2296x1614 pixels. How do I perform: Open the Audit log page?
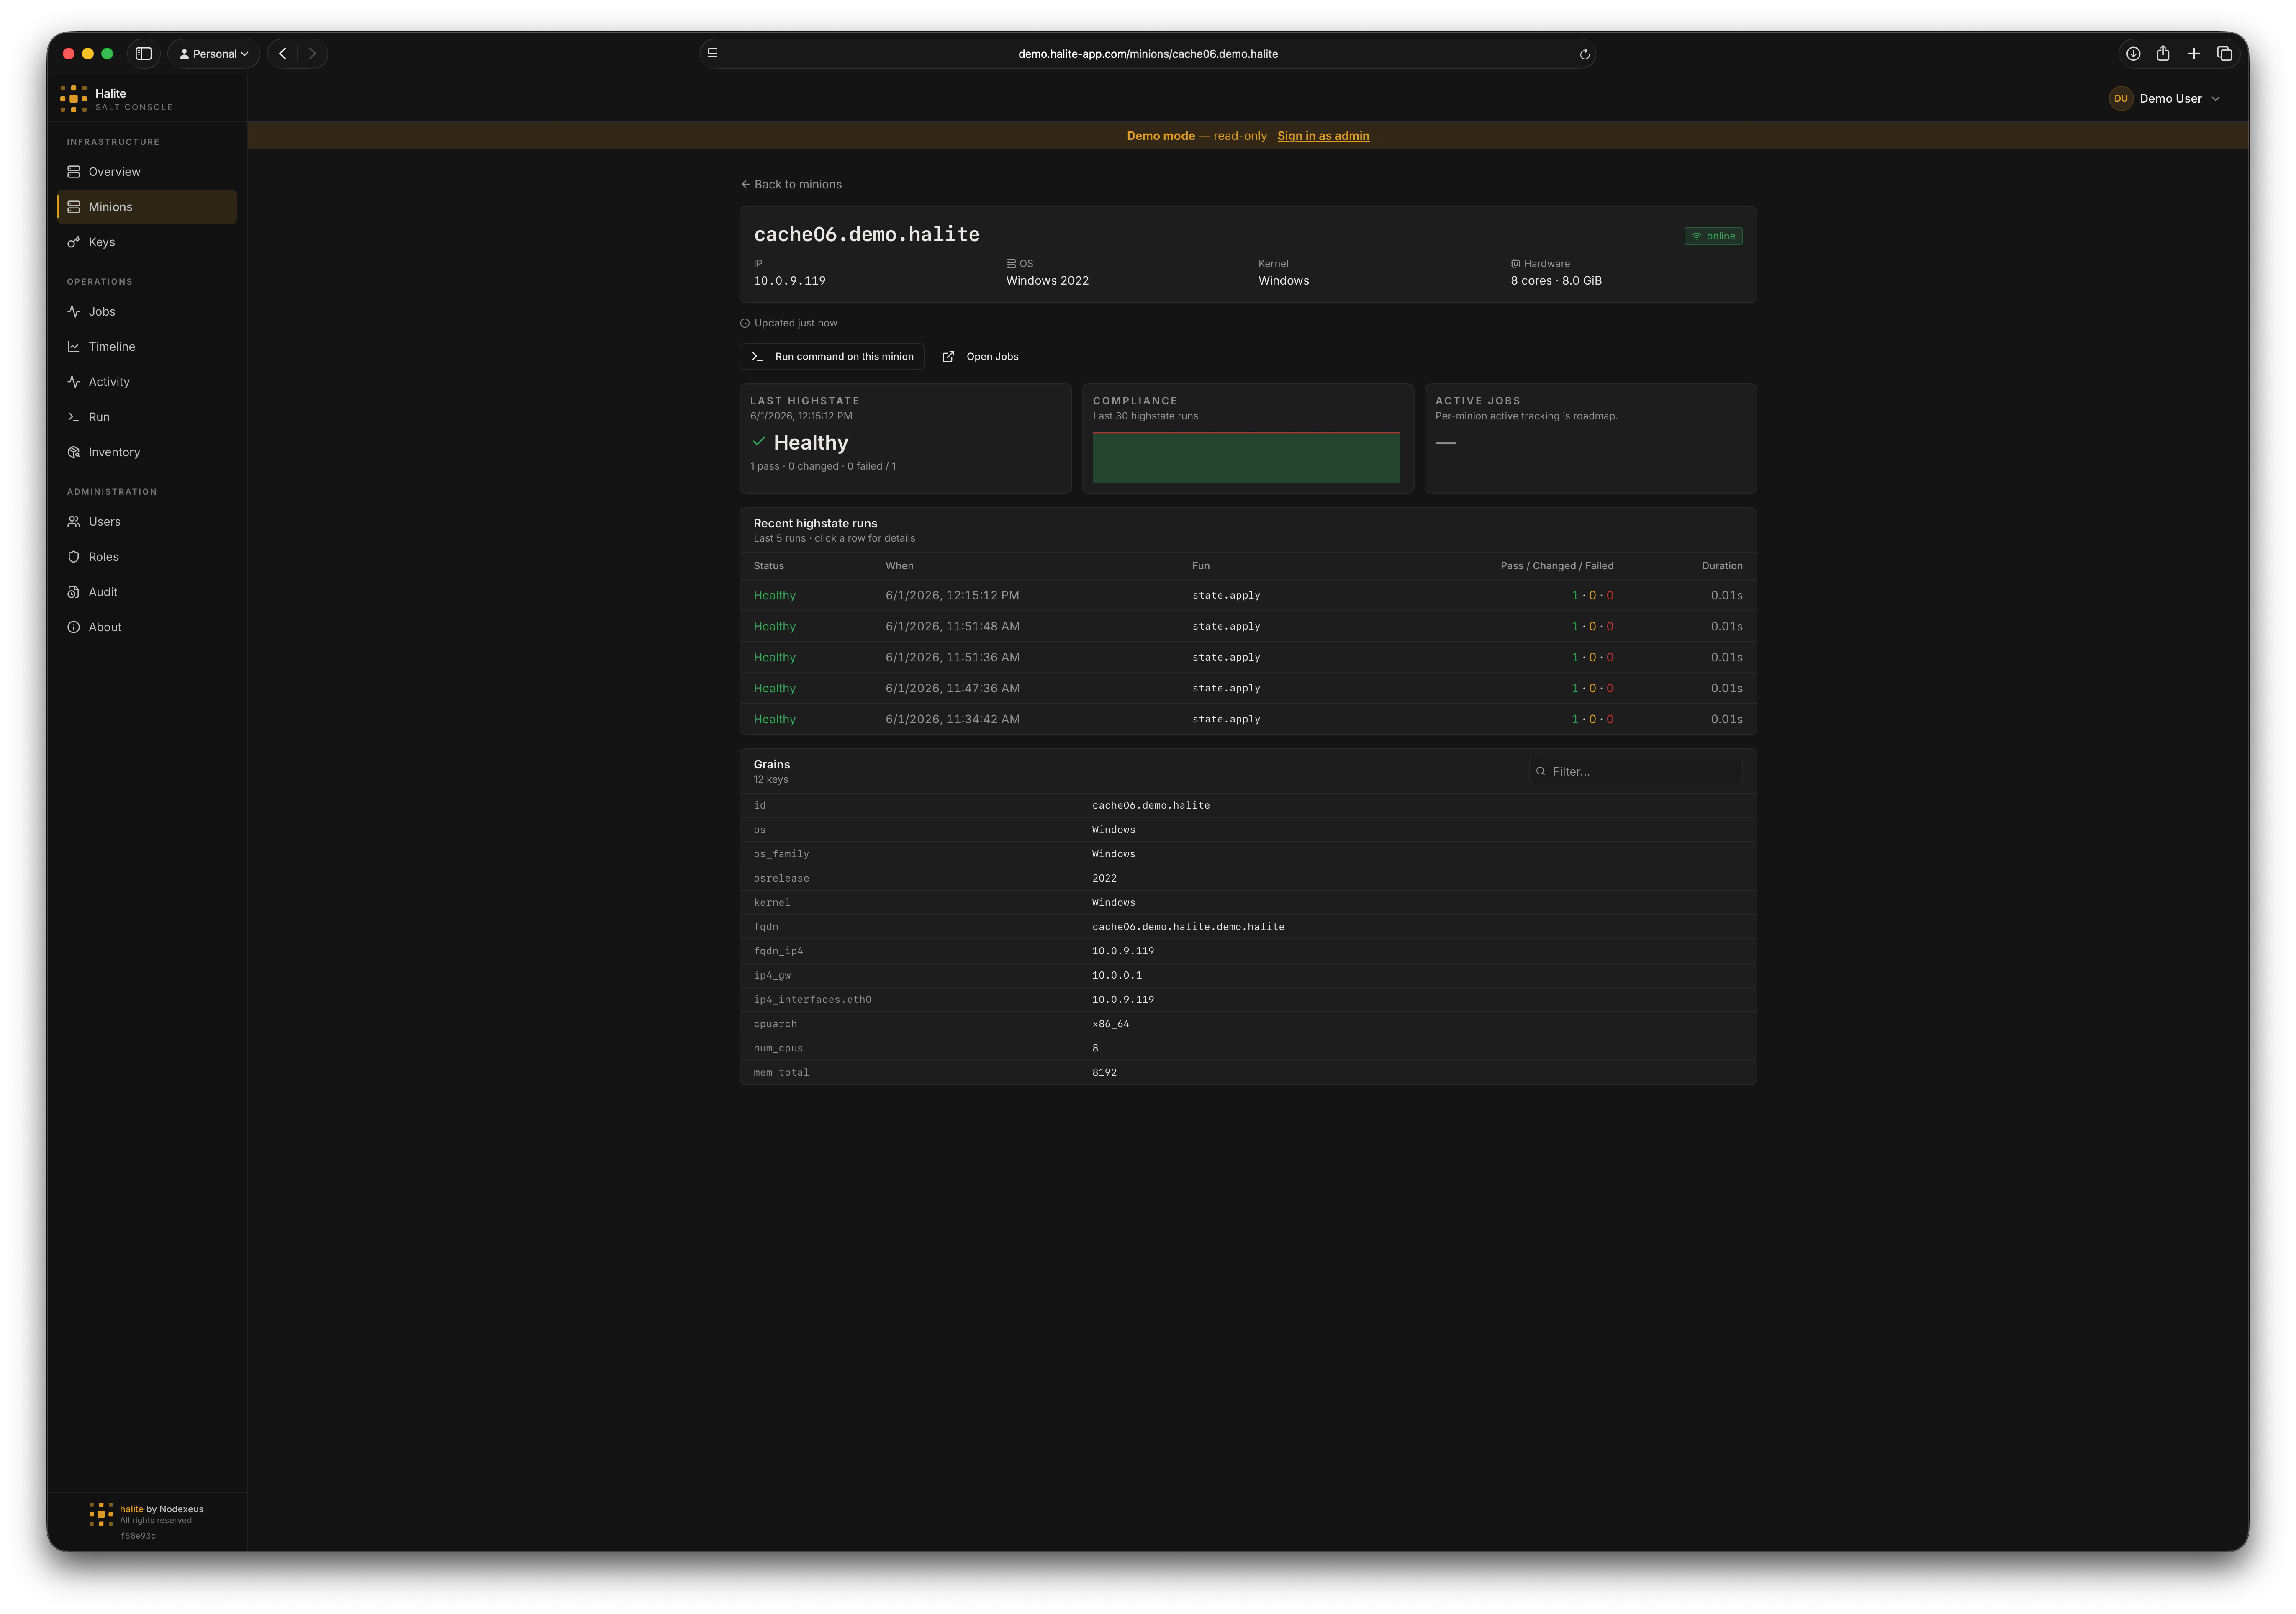point(147,592)
